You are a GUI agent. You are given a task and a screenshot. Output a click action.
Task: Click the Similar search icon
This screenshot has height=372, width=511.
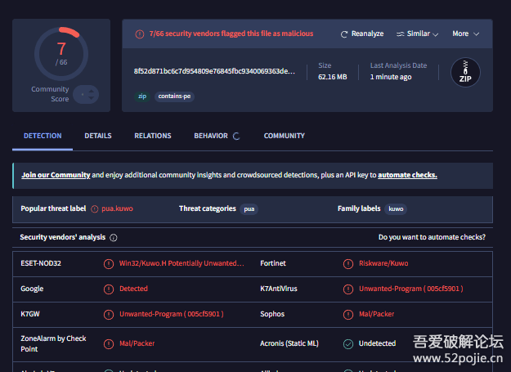(x=400, y=34)
